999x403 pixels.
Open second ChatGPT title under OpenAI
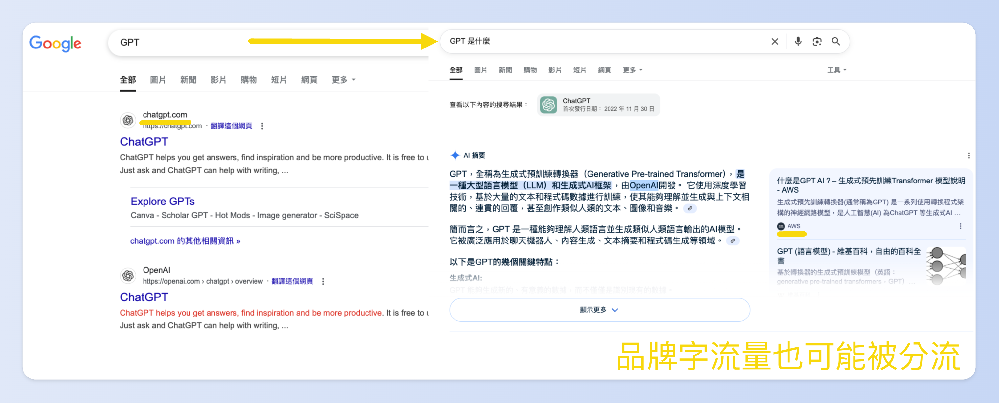[x=144, y=297]
